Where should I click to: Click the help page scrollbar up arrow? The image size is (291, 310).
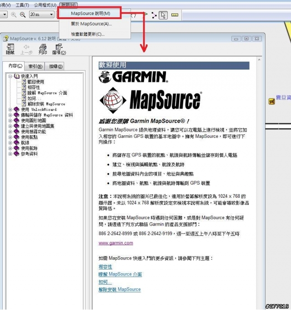click(x=259, y=60)
